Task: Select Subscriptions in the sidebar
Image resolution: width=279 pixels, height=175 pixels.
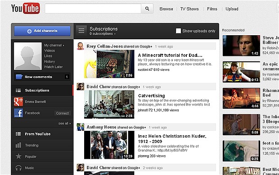Action: coord(42,91)
